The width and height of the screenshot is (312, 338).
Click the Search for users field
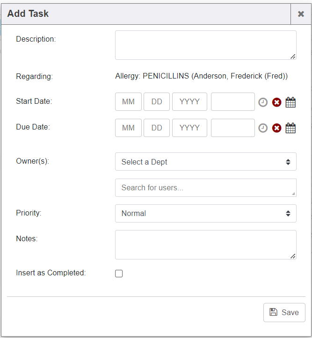[x=205, y=187]
